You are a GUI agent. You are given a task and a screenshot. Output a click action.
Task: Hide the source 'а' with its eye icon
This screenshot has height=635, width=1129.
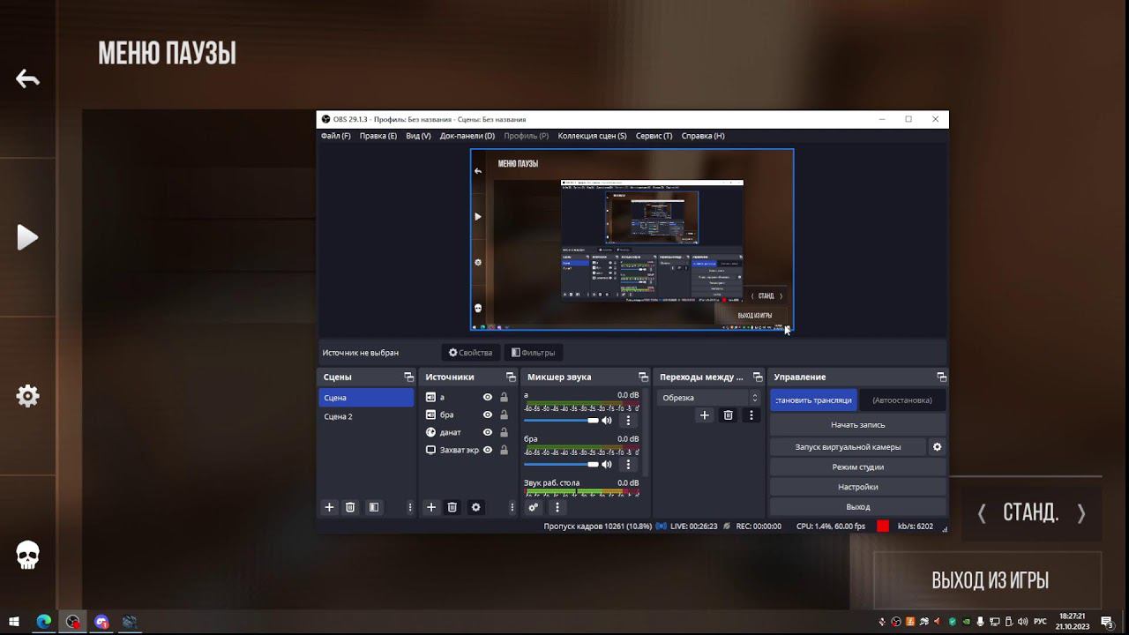487,398
